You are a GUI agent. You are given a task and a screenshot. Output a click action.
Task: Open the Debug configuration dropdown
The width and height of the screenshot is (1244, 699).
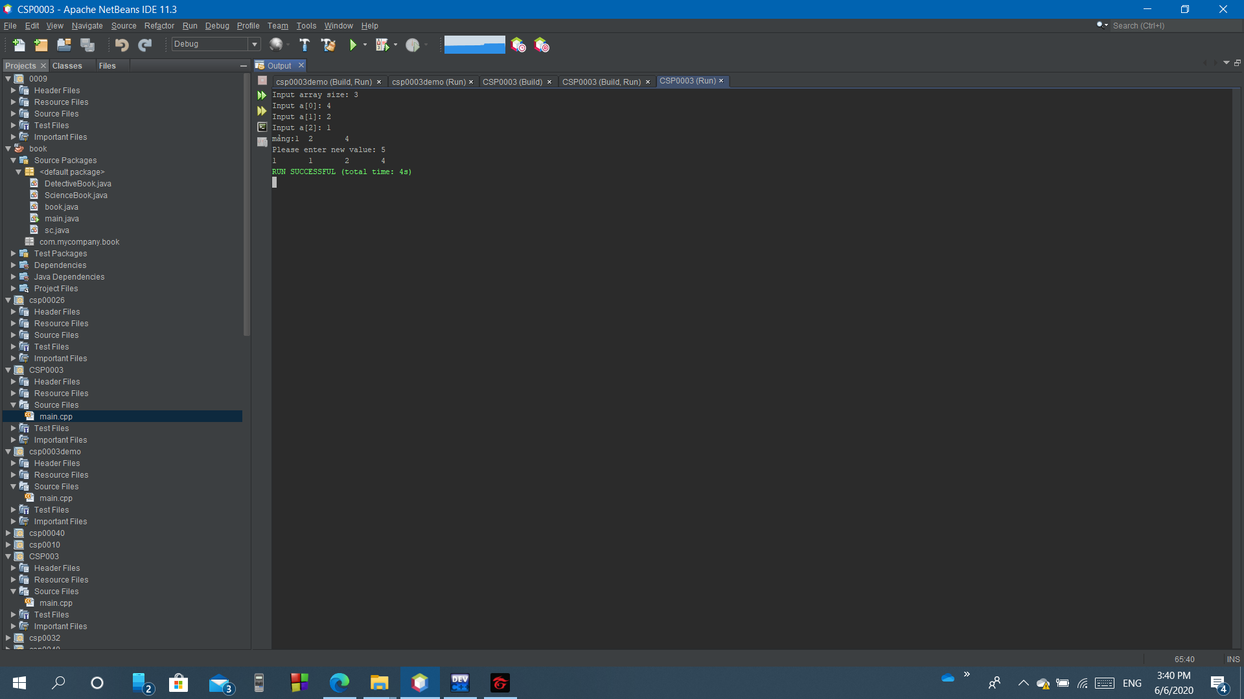(x=255, y=44)
